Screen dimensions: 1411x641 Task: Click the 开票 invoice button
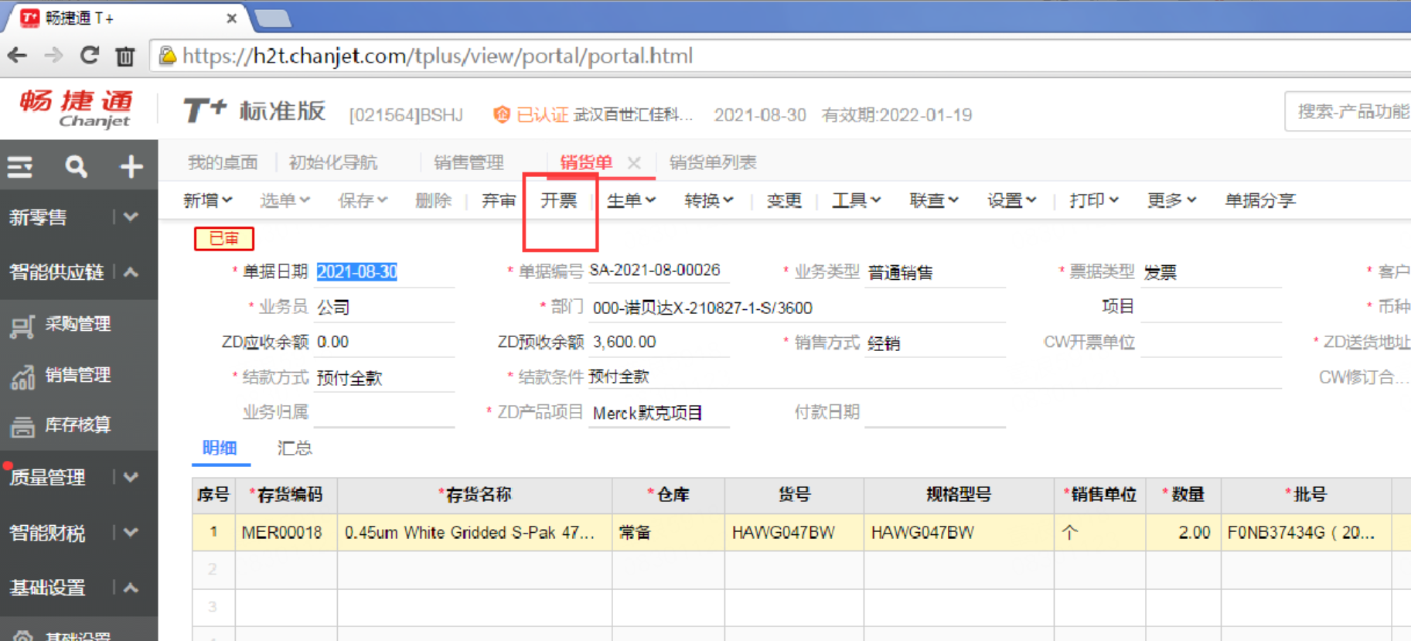click(x=559, y=200)
